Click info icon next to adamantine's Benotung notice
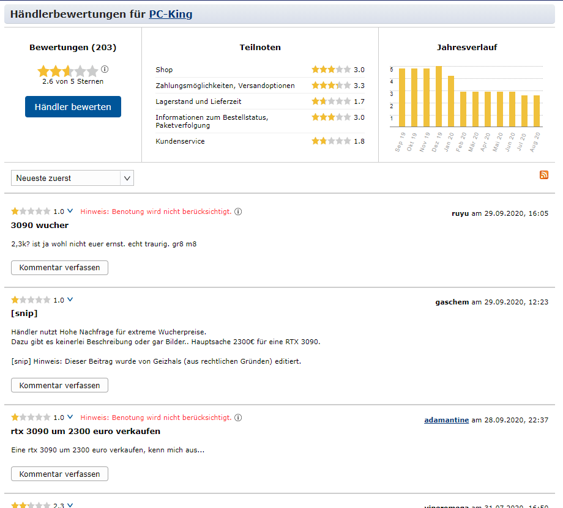The width and height of the screenshot is (563, 508). (x=238, y=418)
